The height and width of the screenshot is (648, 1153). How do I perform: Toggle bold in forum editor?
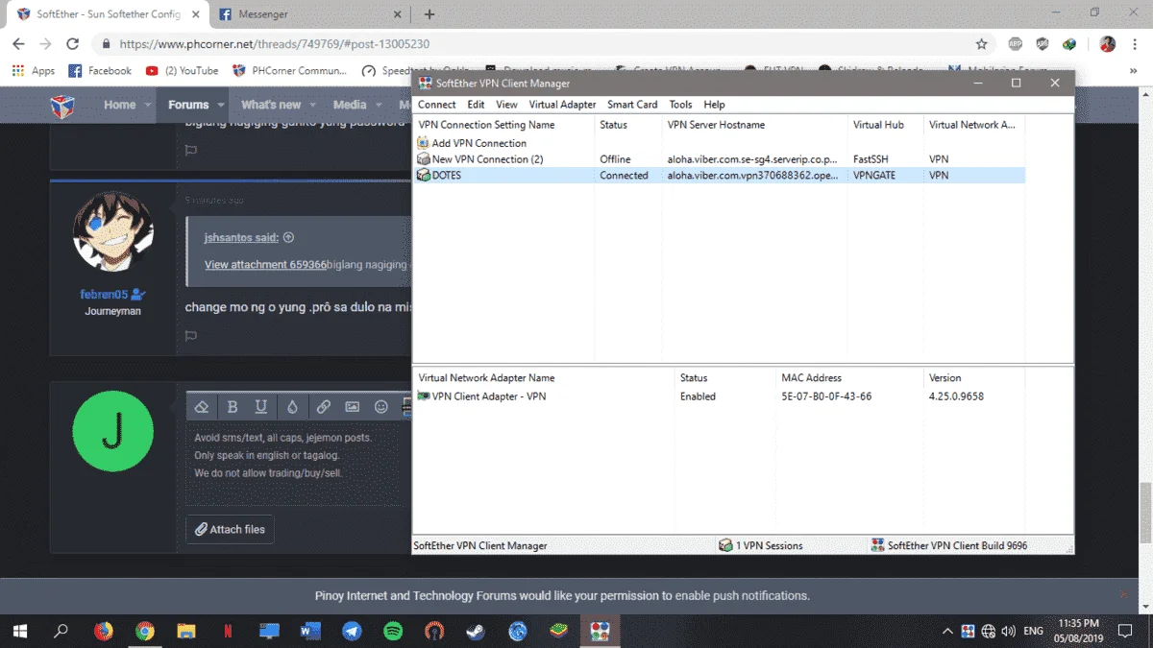(233, 407)
